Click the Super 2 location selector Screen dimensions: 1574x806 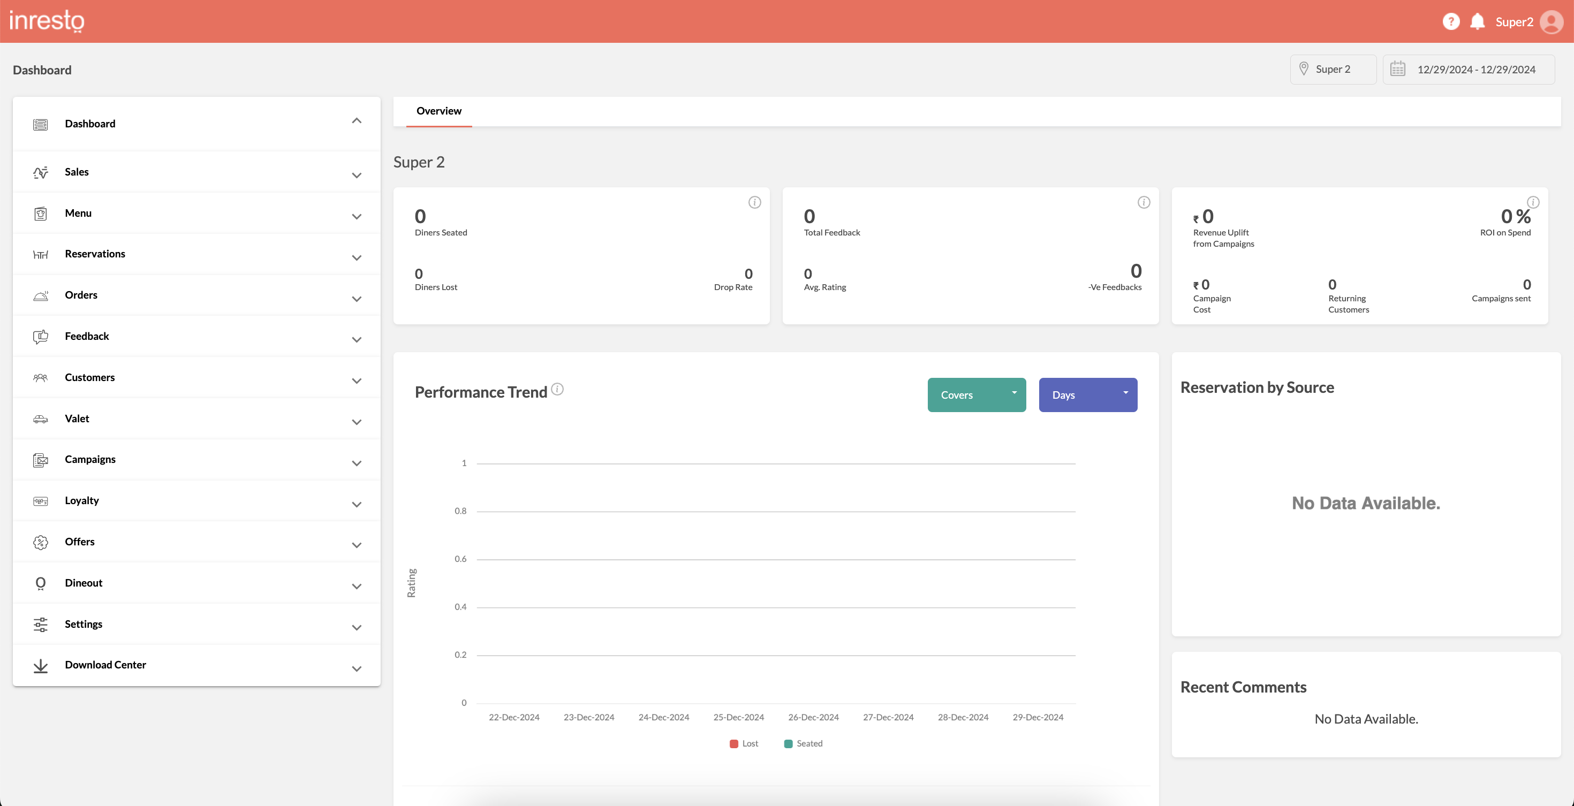(1333, 69)
